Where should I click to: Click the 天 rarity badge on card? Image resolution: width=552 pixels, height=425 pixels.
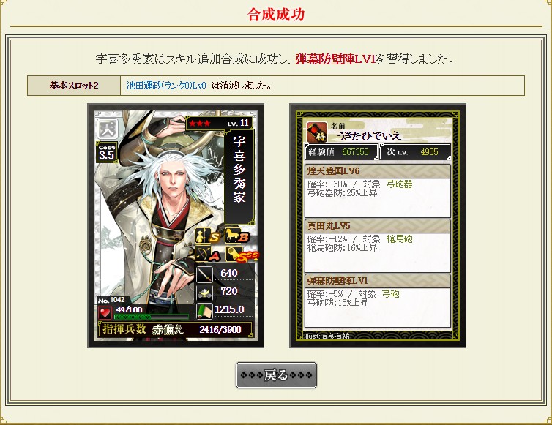[x=107, y=129]
